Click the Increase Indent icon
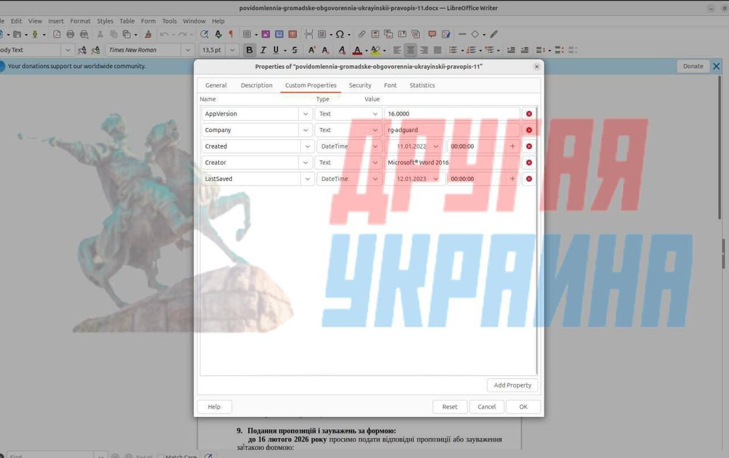 coord(511,50)
